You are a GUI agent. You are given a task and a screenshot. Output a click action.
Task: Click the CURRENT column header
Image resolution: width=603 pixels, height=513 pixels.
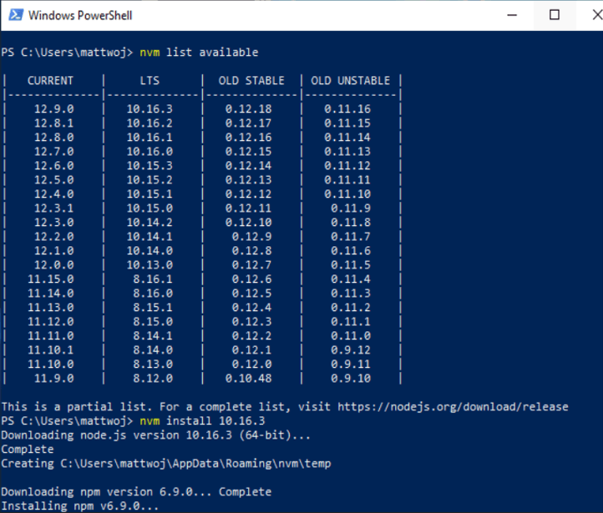50,81
